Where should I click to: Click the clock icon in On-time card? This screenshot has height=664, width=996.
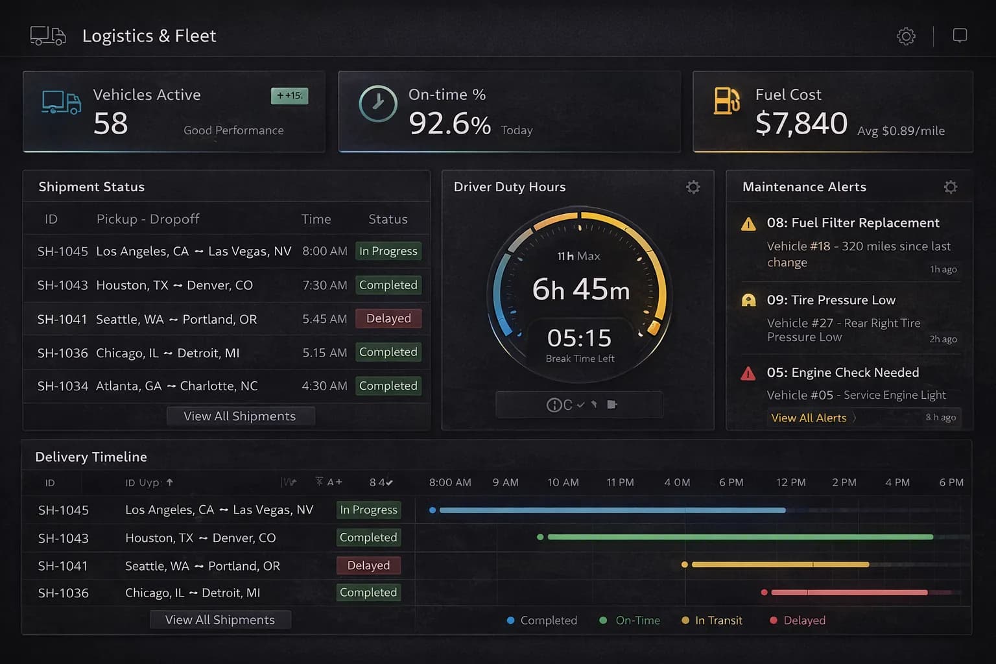378,104
